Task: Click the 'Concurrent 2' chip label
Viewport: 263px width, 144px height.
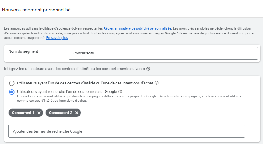Action: click(60, 113)
